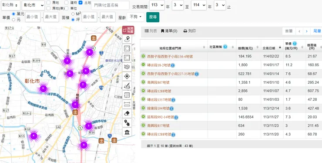Image resolution: width=322 pixels, height=163 pixels.
Task: Open the 屋齡 不拘 dropdown
Action: click(x=135, y=17)
